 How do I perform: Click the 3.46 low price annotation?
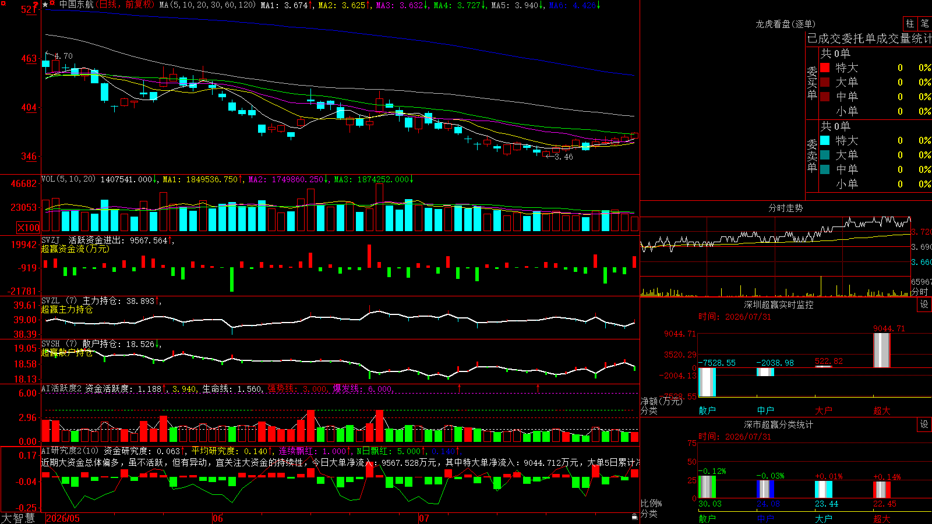pos(563,157)
